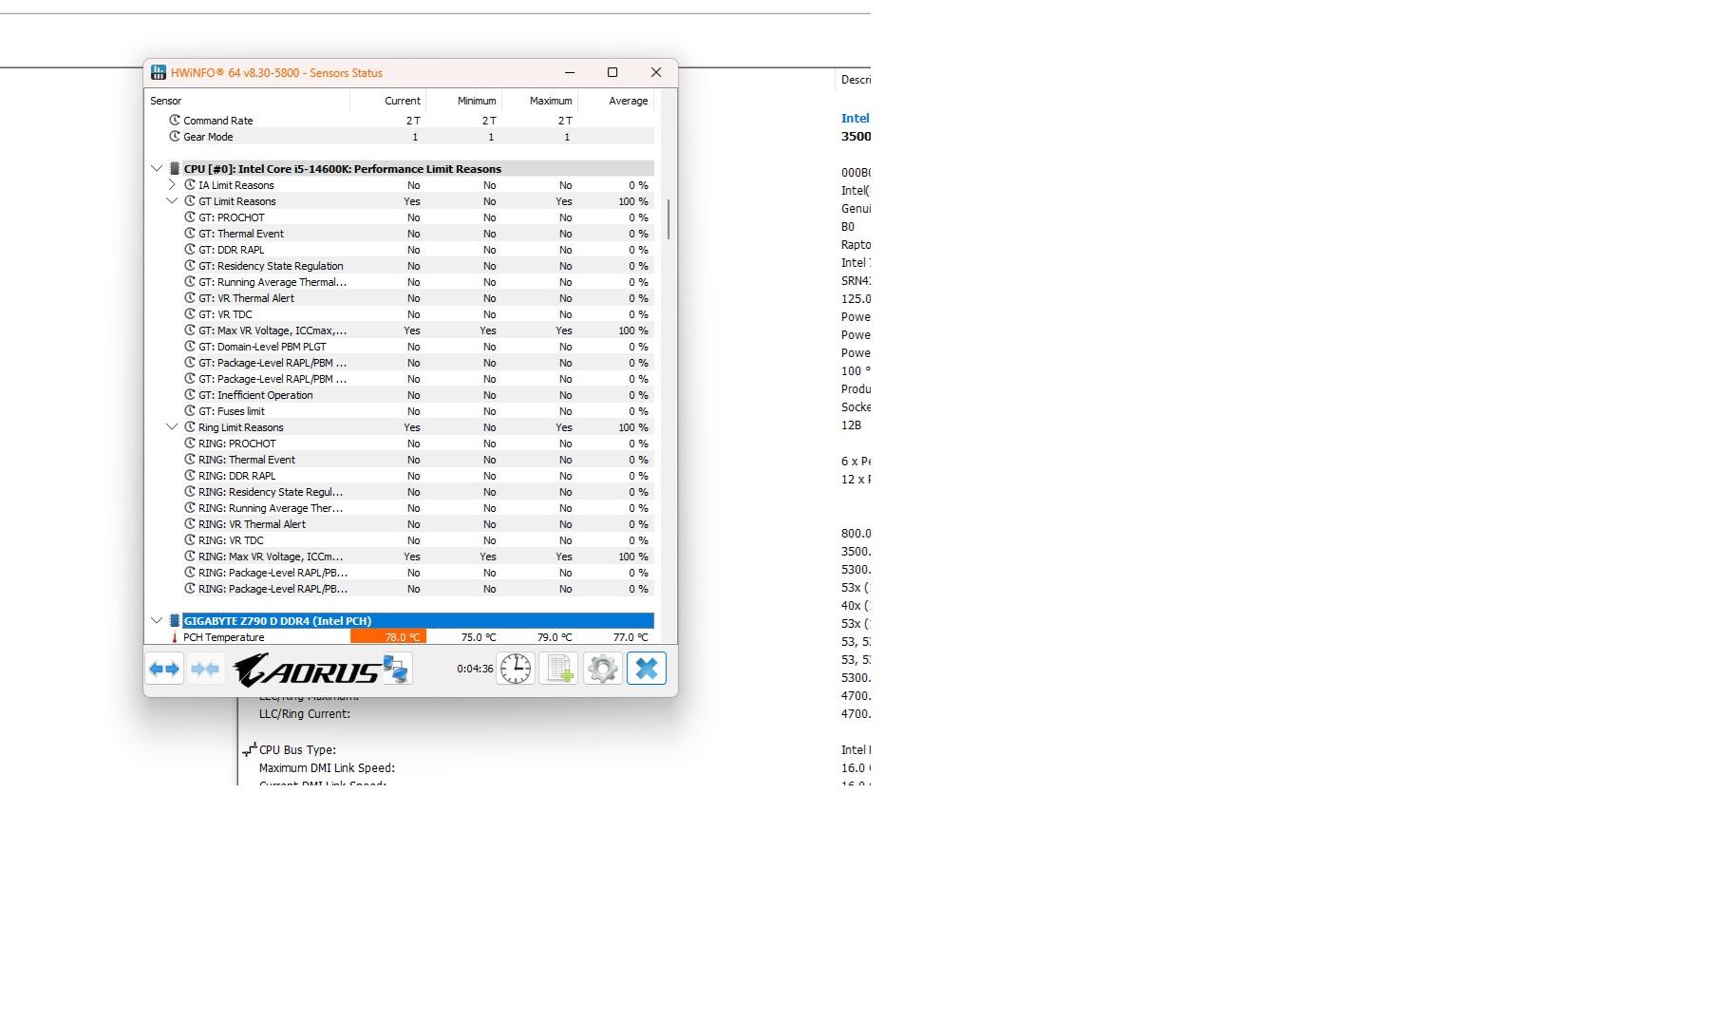Click the expand columns blue arrows button

tap(164, 669)
